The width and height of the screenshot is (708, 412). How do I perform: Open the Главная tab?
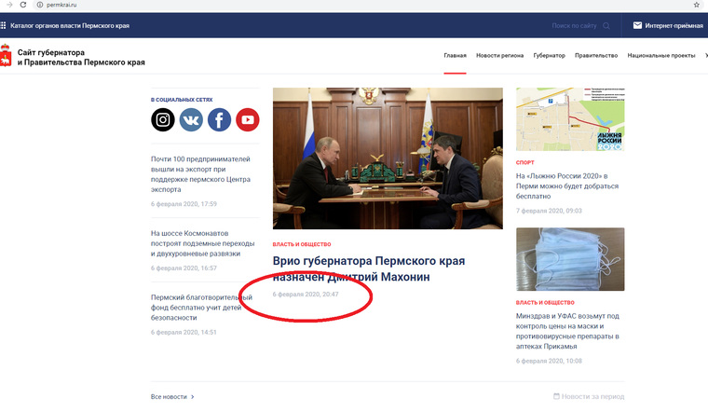pyautogui.click(x=455, y=56)
